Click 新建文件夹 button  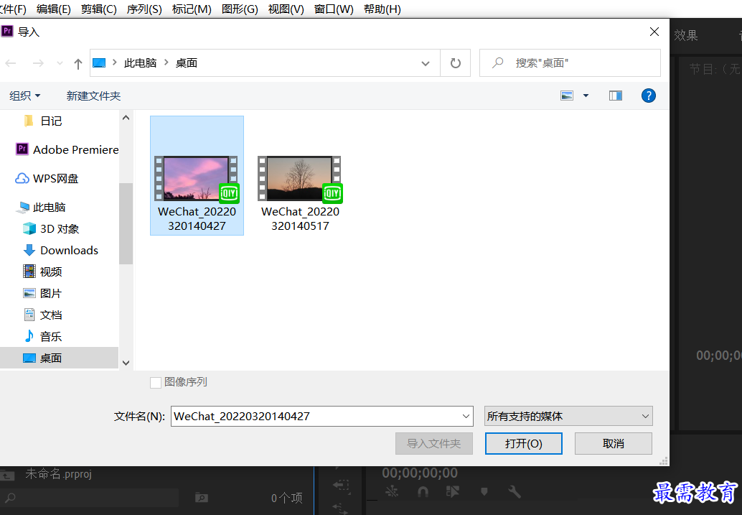(93, 96)
